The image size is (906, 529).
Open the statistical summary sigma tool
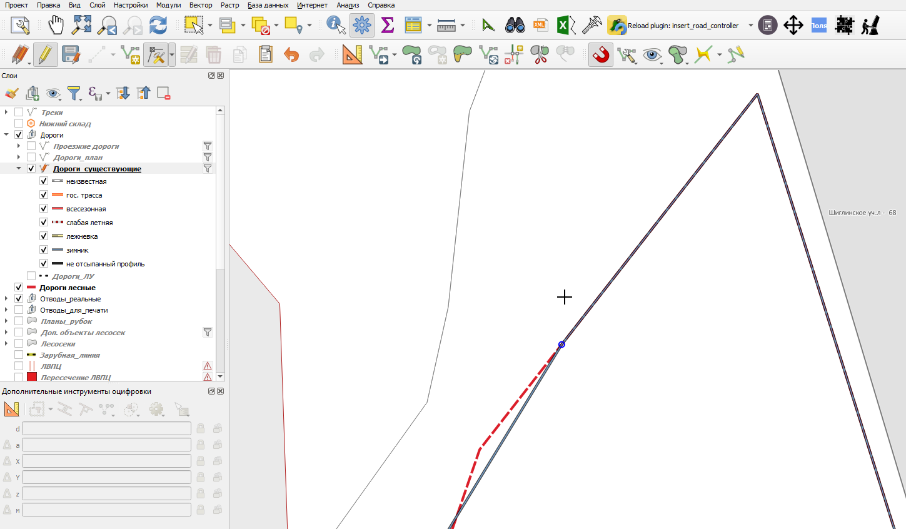(388, 26)
